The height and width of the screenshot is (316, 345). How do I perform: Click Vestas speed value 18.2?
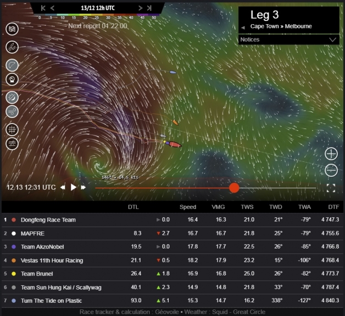tap(192, 261)
